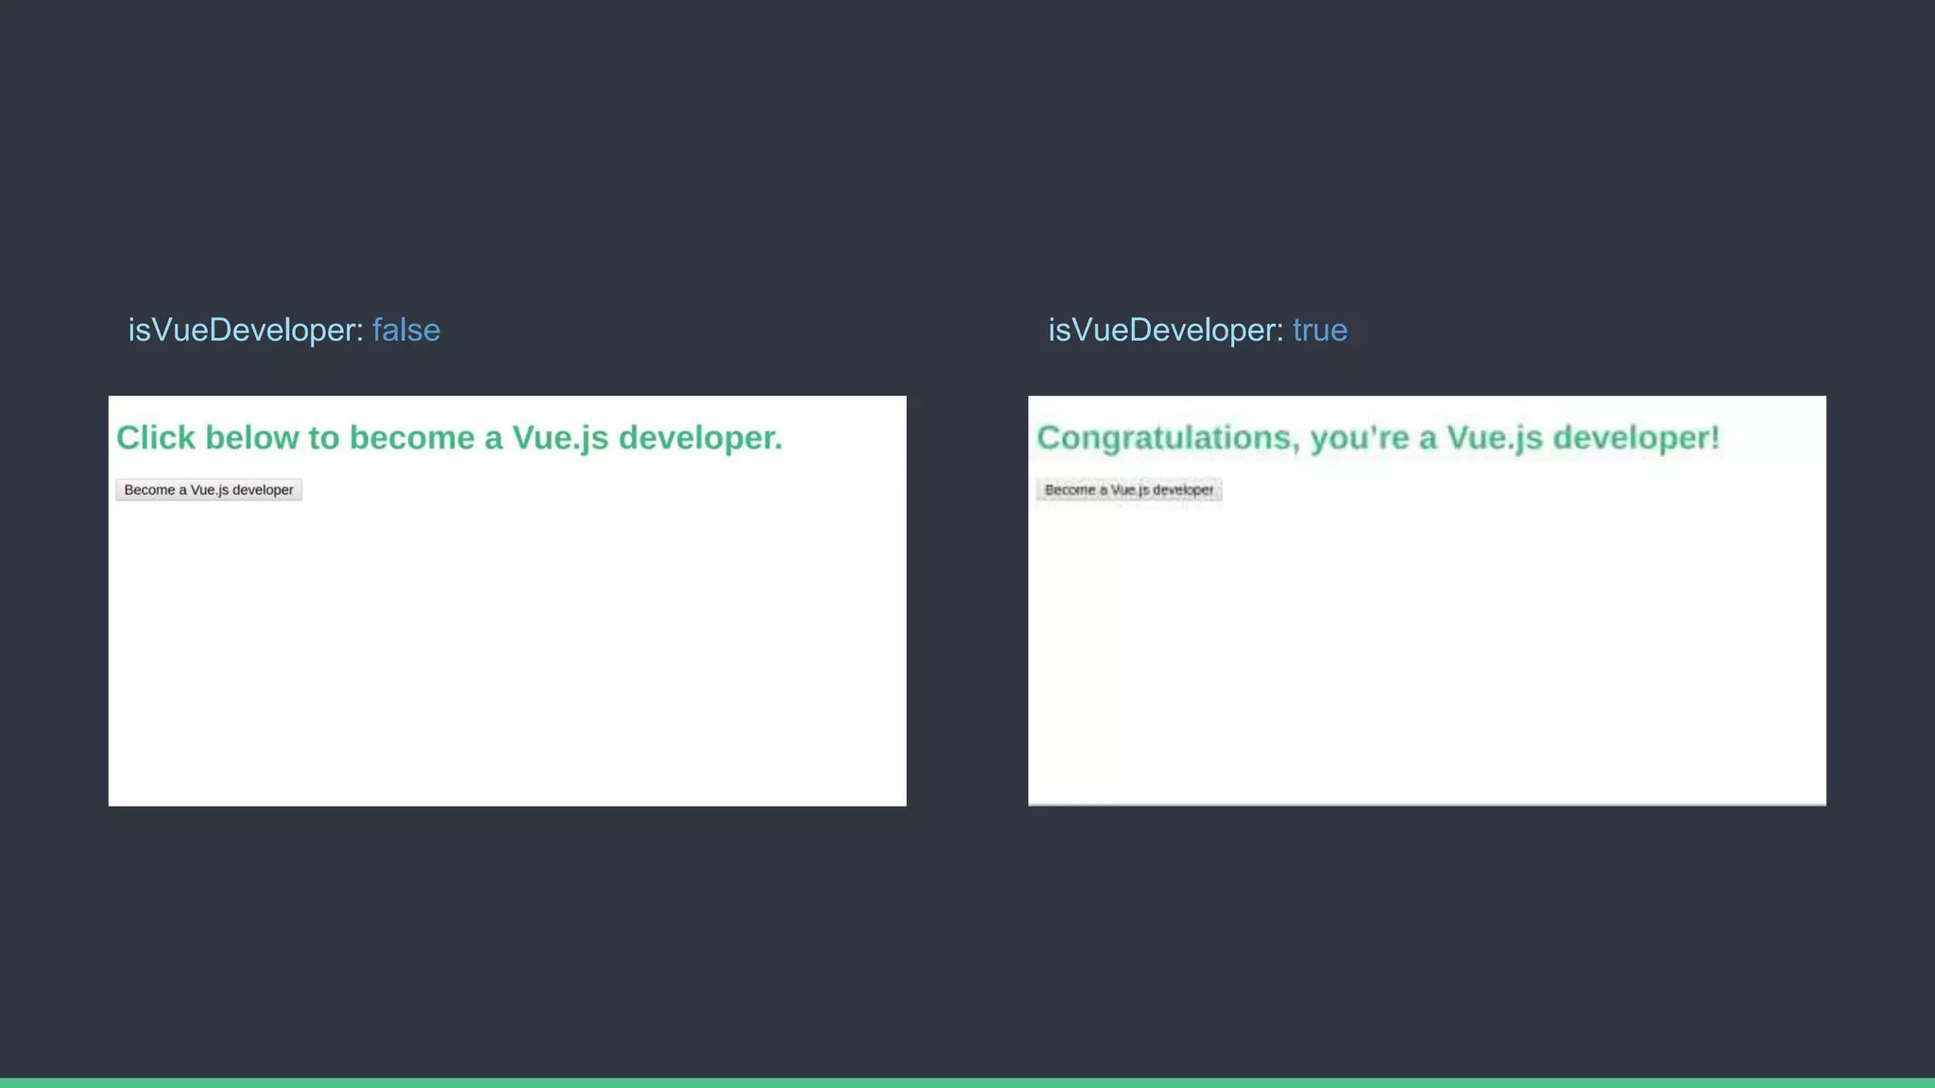Click the 'isVueDeveloper: false' label

(284, 330)
